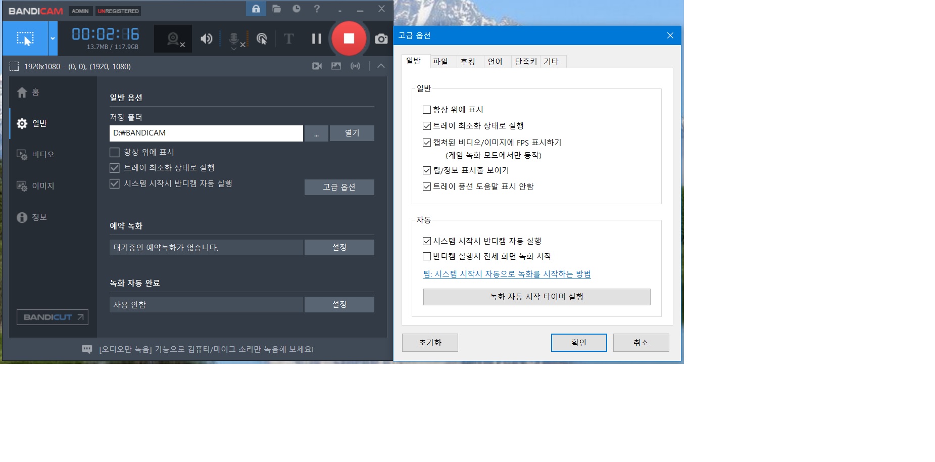The image size is (935, 462).
Task: Click the image icon in the status bar
Action: [x=336, y=66]
